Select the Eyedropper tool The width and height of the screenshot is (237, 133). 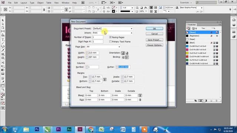(x=3, y=82)
